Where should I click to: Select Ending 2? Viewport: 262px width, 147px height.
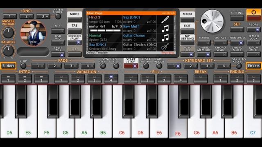tap(237, 79)
